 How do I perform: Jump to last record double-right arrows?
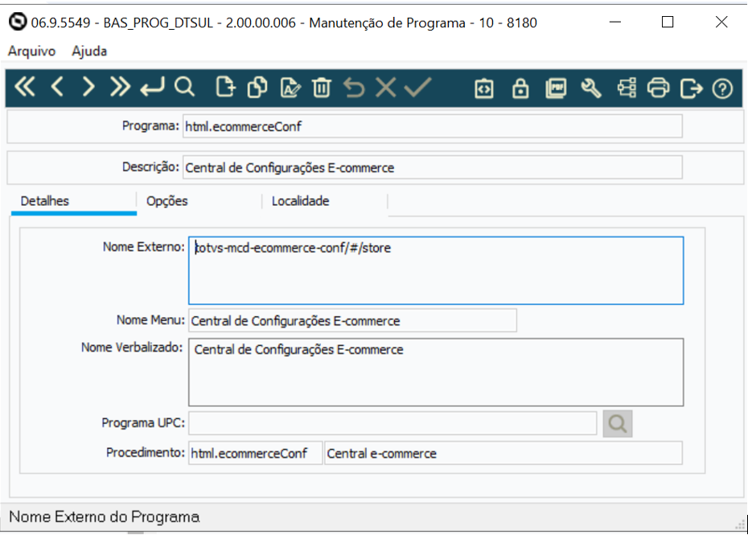click(120, 88)
